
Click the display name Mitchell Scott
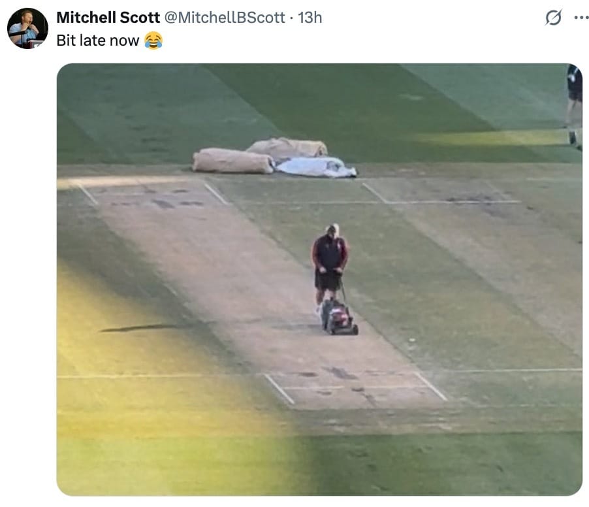(108, 18)
